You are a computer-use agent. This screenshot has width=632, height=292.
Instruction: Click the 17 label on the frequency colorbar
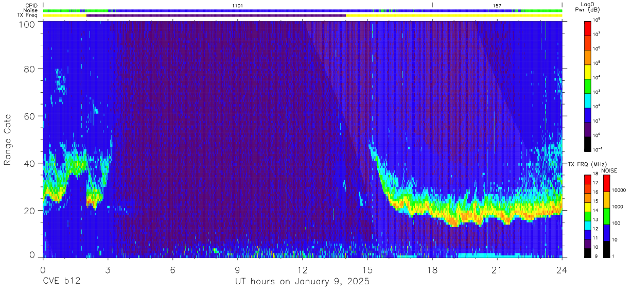595,183
